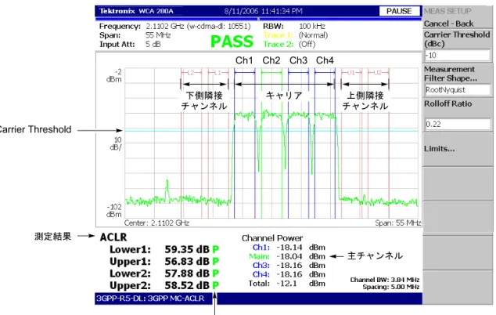This screenshot has width=496, height=315.
Task: Click the Channel Power heading
Action: (272, 238)
